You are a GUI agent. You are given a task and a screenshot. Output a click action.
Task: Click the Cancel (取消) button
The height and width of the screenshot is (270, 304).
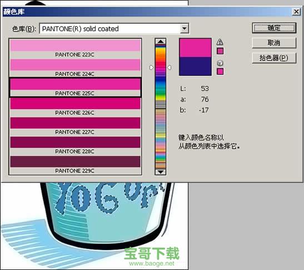[274, 43]
